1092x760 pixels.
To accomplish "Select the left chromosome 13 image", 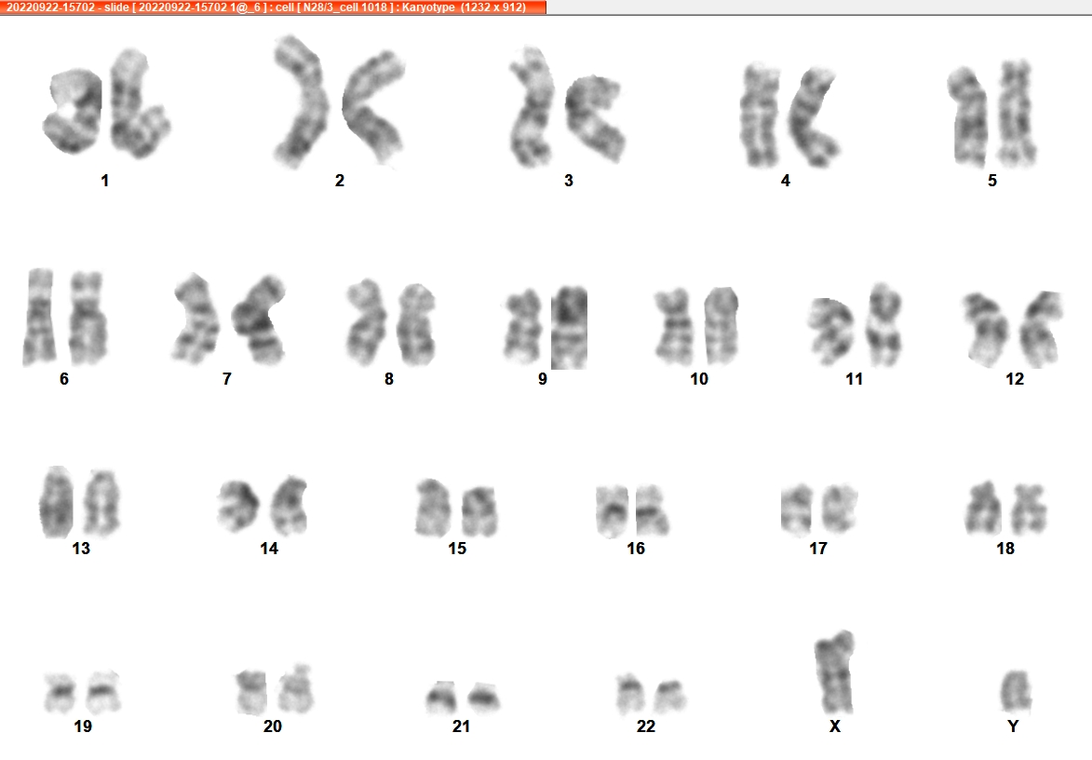I will pos(57,502).
